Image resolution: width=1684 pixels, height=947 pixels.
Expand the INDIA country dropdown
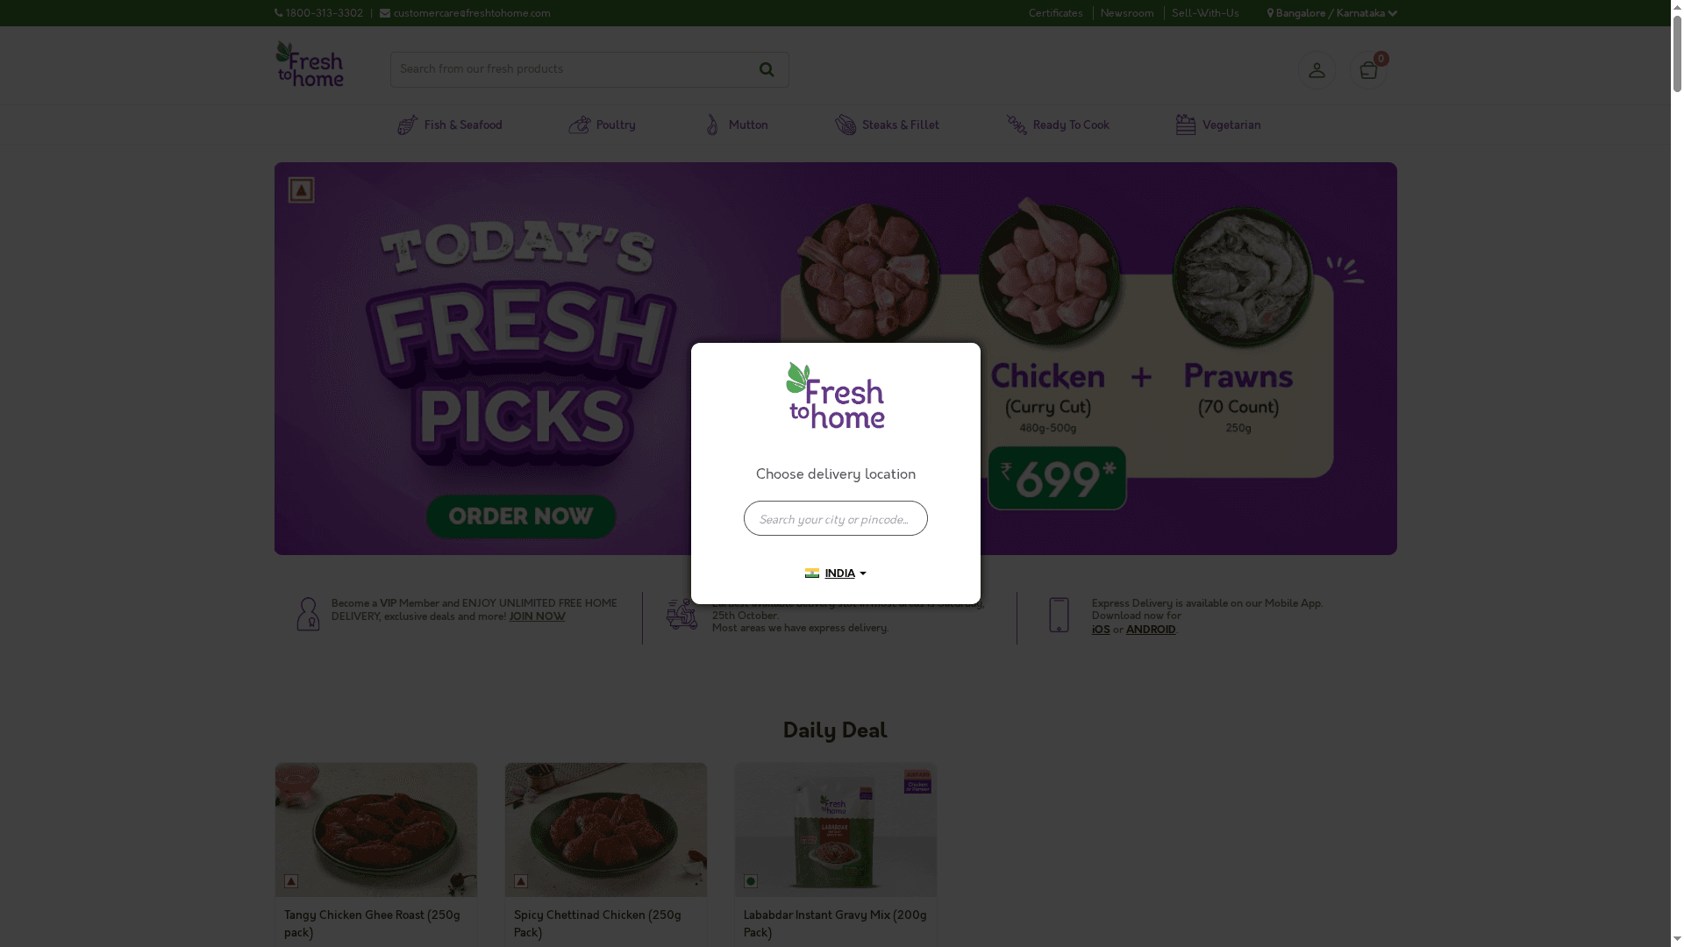pyautogui.click(x=836, y=573)
